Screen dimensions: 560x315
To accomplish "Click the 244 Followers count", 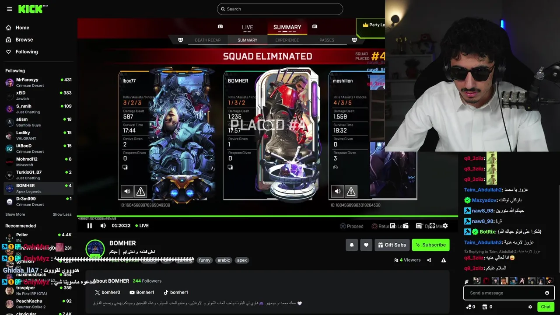I will (147, 281).
